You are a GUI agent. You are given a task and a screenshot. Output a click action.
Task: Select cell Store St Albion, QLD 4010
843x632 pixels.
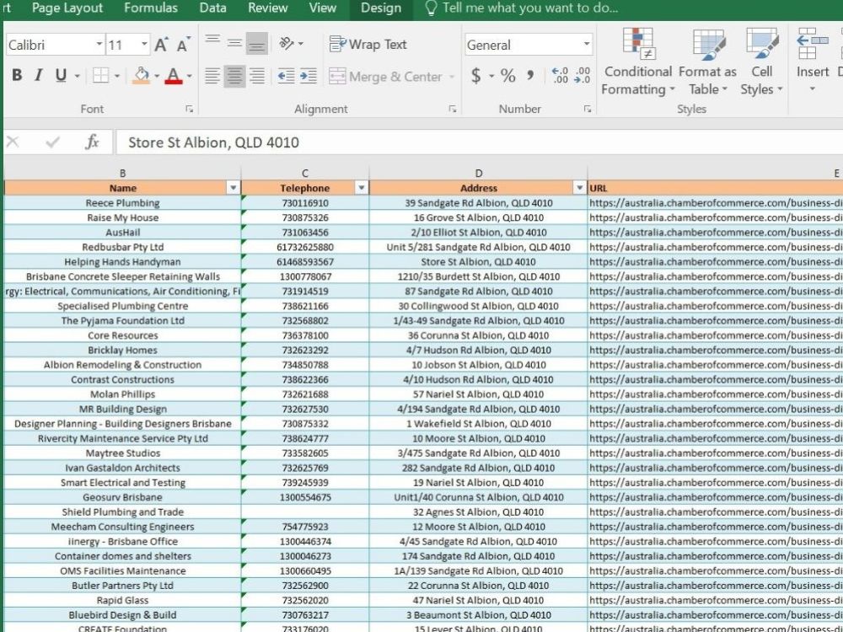[479, 262]
